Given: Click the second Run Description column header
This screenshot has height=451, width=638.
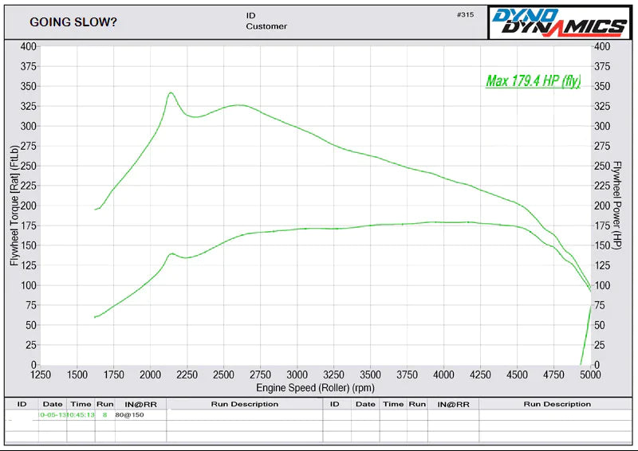Looking at the screenshot, I should click(557, 404).
